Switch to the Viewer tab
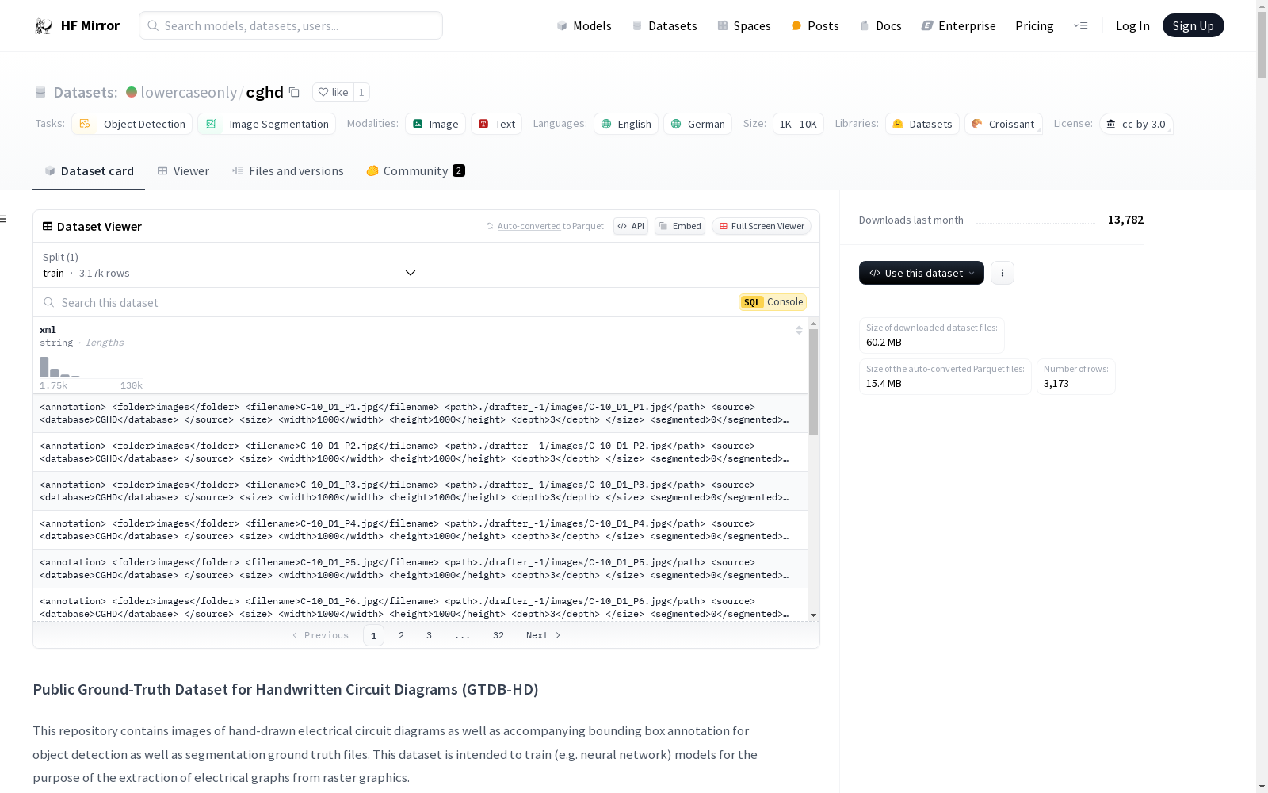 183,170
